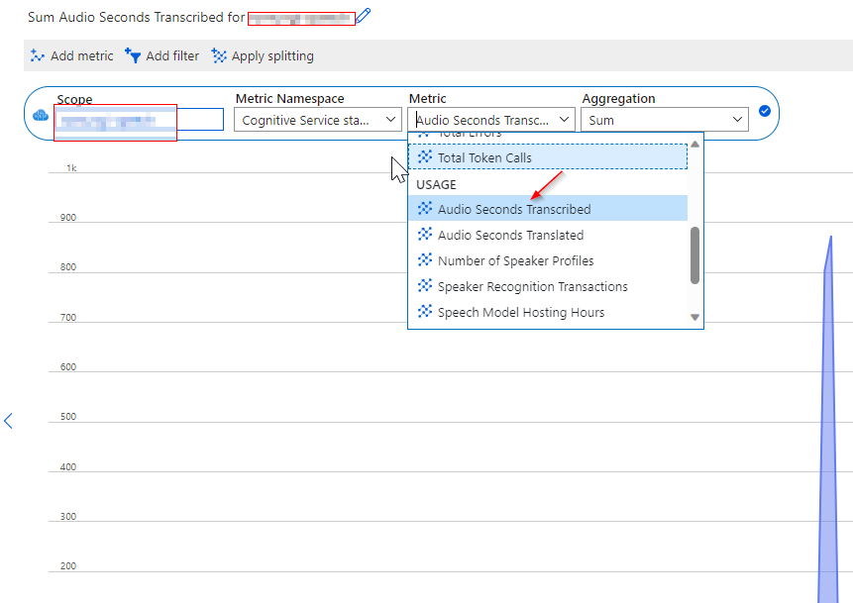Click the icon beside Speech Model Hosting Hours
The height and width of the screenshot is (603, 853).
pyautogui.click(x=425, y=312)
